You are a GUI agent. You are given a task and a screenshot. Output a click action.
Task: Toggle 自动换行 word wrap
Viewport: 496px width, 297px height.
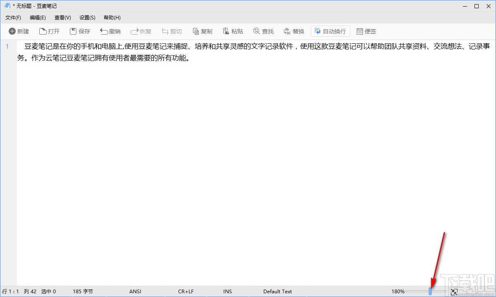pos(330,31)
